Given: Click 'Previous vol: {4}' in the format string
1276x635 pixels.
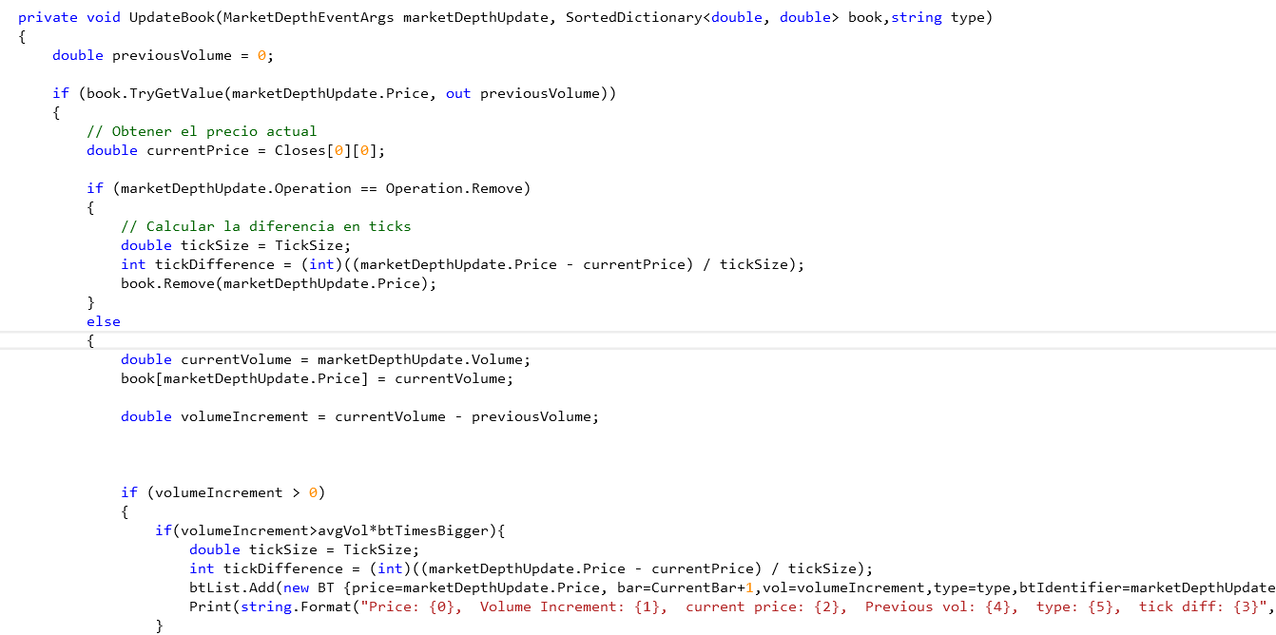Looking at the screenshot, I should (936, 606).
